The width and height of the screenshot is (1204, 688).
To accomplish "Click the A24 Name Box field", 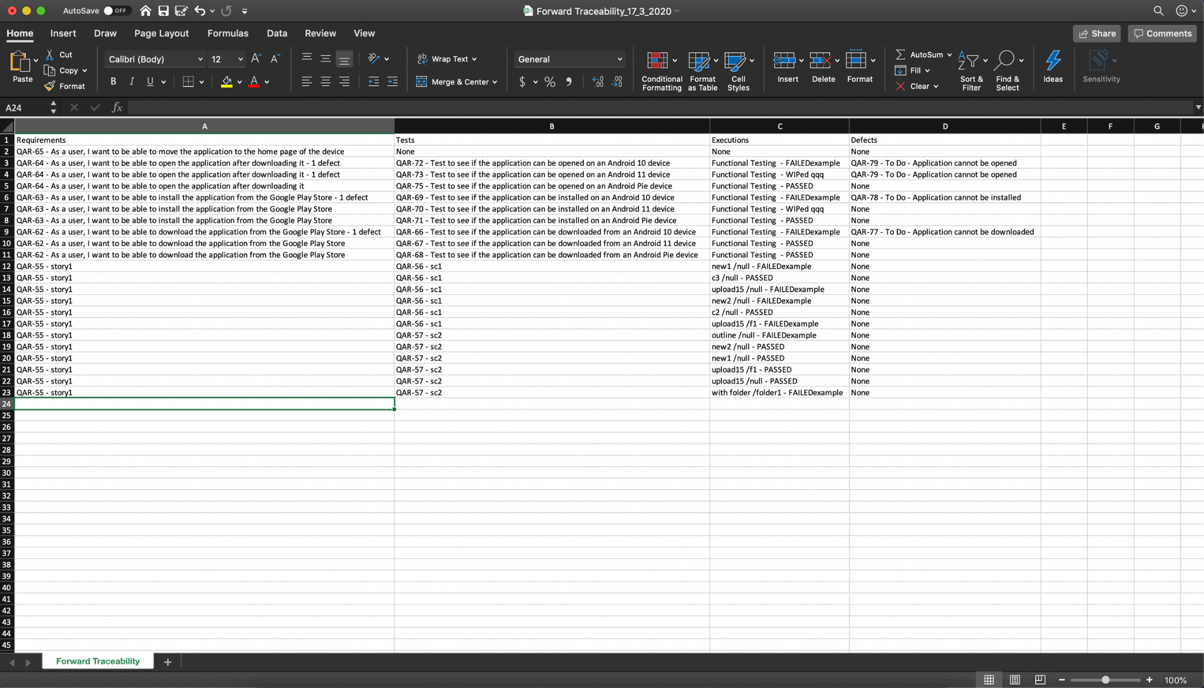I will (x=25, y=108).
